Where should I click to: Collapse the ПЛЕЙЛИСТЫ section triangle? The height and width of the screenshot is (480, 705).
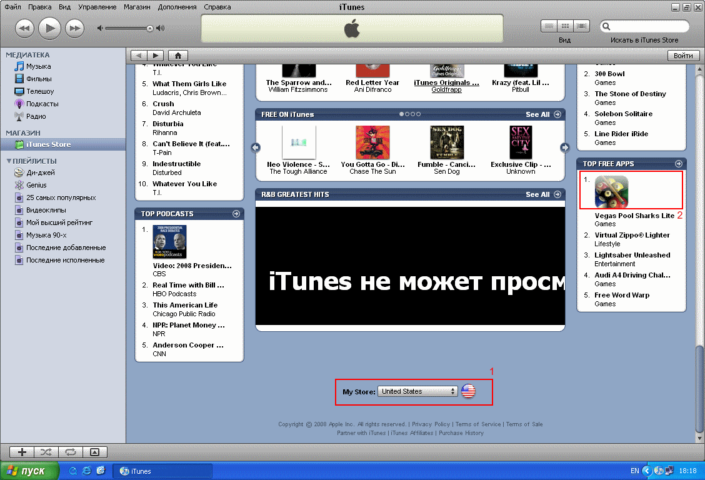[x=9, y=161]
